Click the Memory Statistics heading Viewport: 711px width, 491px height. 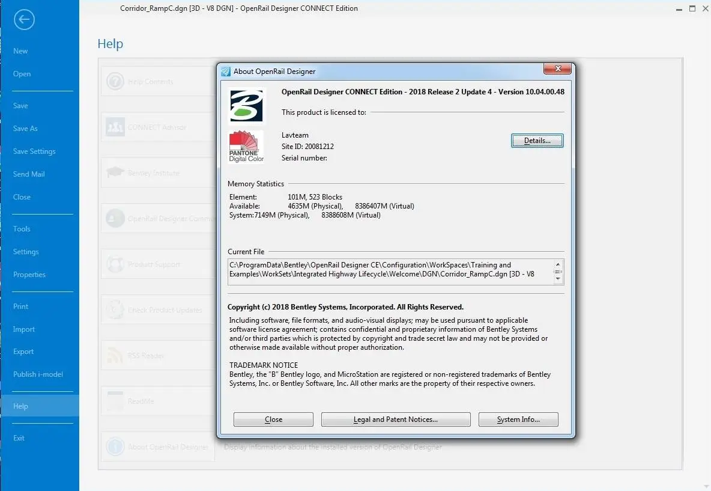(x=256, y=184)
